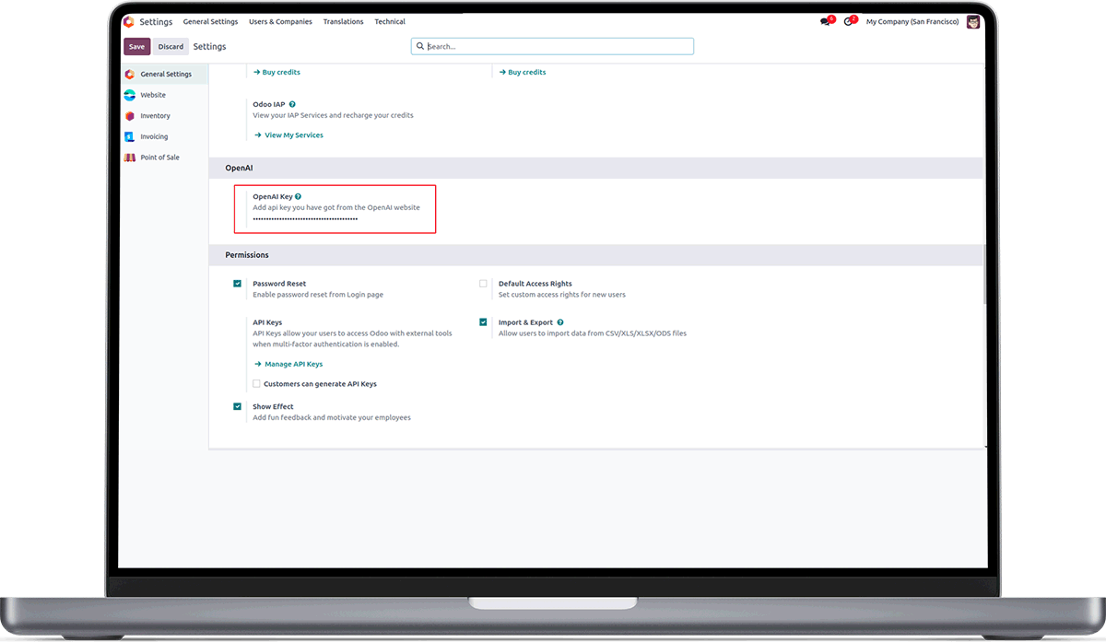Open the Translations menu
This screenshot has width=1106, height=642.
point(343,21)
